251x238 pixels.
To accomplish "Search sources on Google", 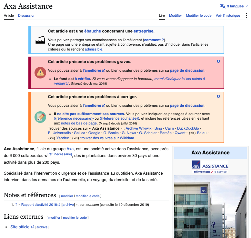I will 94,133.
